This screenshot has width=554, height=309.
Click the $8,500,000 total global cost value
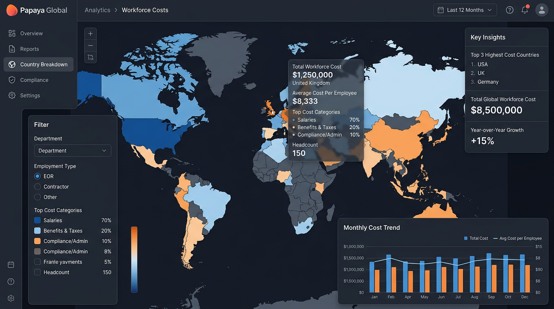(x=496, y=110)
